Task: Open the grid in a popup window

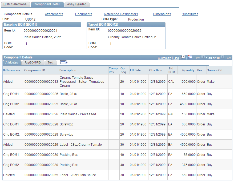Action: [183, 57]
